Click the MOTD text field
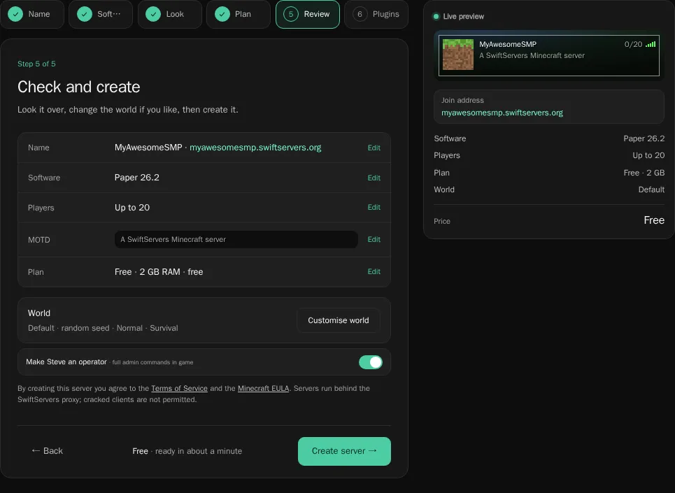The width and height of the screenshot is (675, 493). point(236,240)
